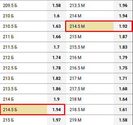Pick odds 1.6 for 210 Б
133x125 pixels.
(x=56, y=16)
